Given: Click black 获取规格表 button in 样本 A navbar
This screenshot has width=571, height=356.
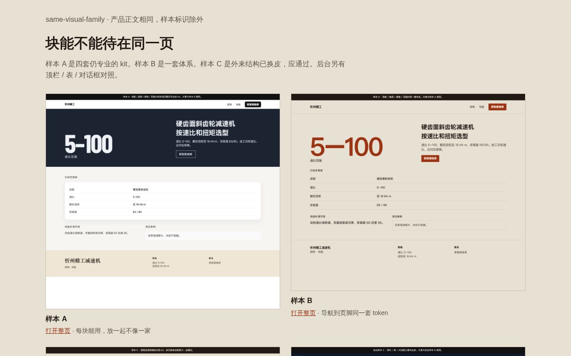Looking at the screenshot, I should click(253, 105).
